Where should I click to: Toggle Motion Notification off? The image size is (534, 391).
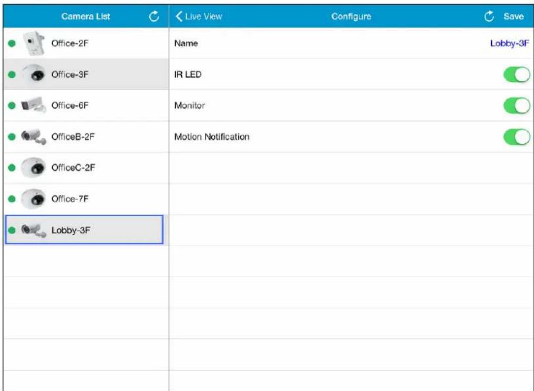516,137
